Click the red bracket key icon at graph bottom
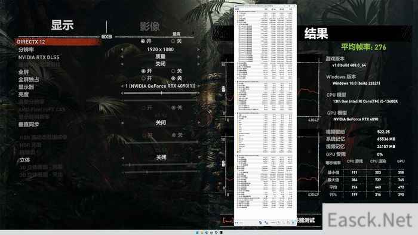 coord(228,221)
